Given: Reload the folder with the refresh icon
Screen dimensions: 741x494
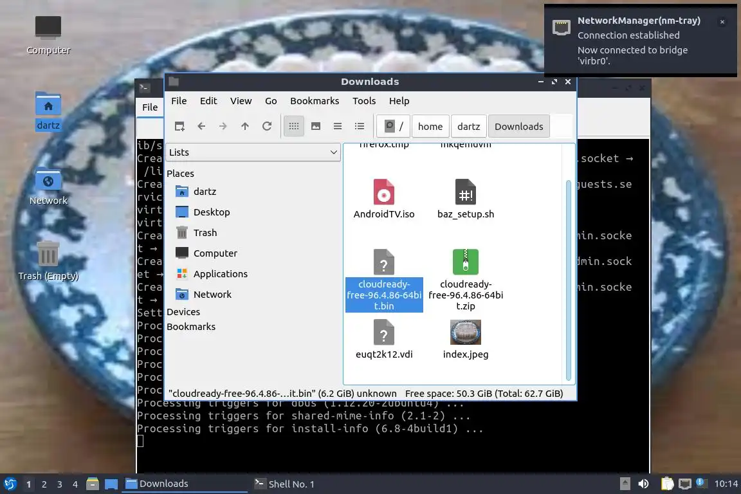Looking at the screenshot, I should tap(267, 126).
